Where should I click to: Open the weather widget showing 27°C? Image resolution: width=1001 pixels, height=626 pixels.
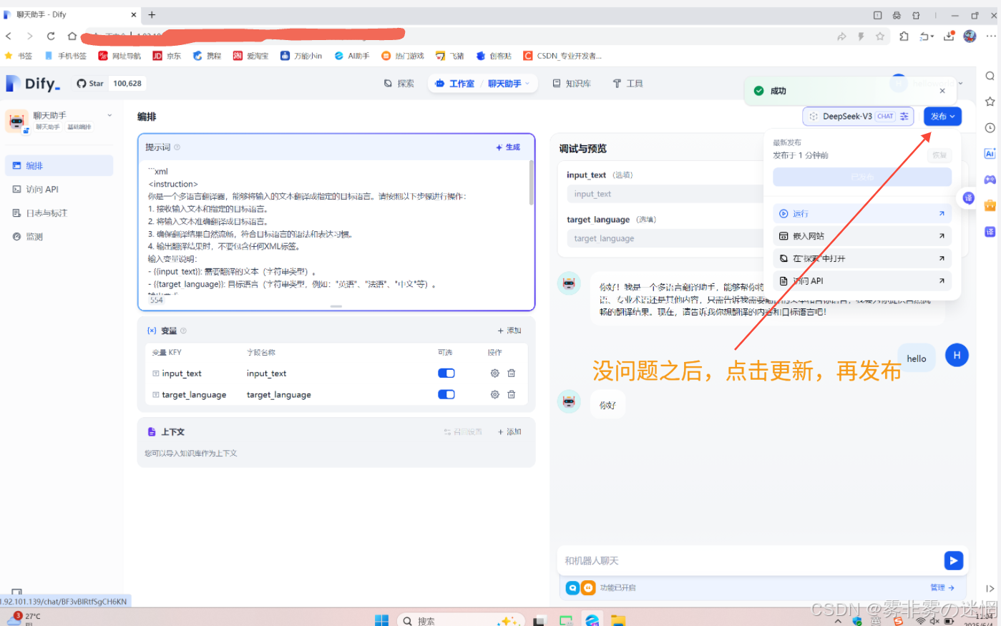(24, 618)
